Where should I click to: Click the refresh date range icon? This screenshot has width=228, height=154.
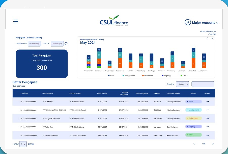(66, 44)
